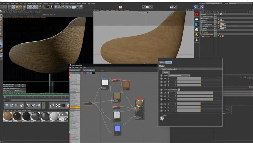Collapse the UVW transformation section

[x=161, y=69]
